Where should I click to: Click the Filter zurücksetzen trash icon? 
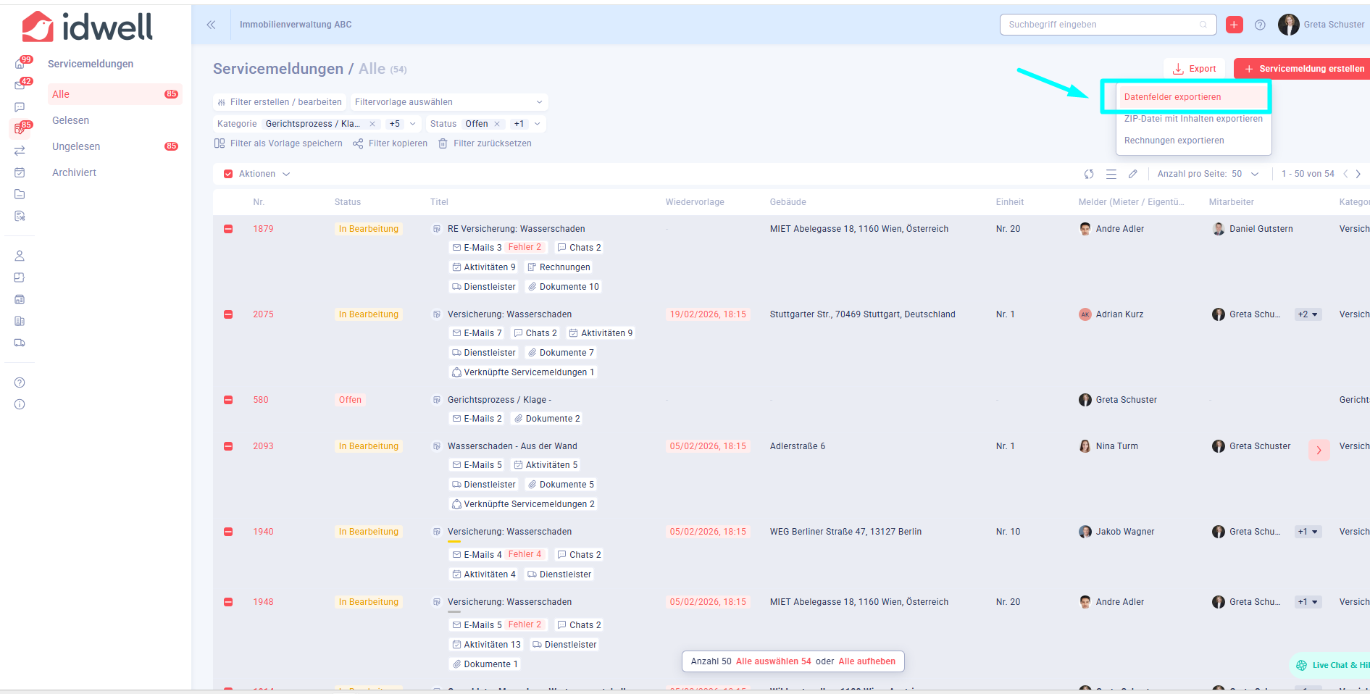[443, 143]
